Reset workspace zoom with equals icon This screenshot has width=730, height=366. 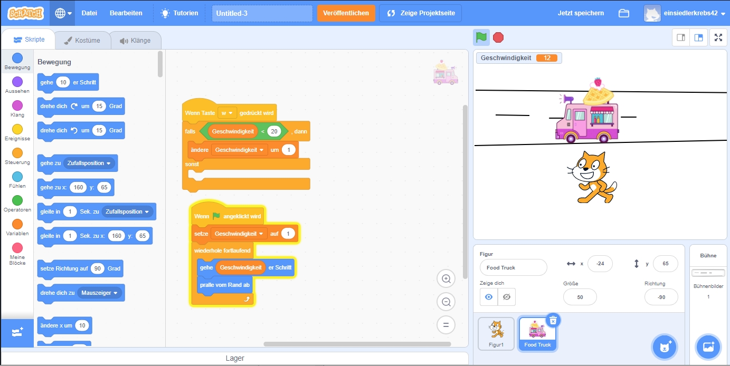coord(446,325)
